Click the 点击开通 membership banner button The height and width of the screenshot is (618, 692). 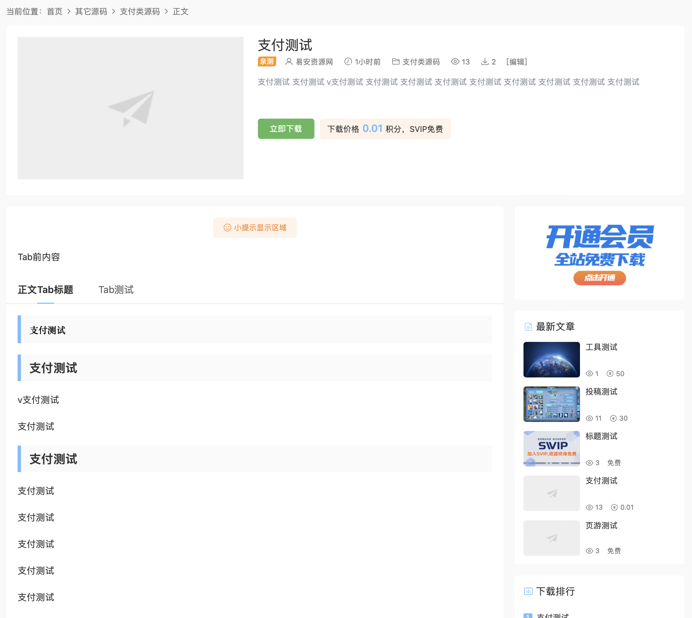pos(599,278)
